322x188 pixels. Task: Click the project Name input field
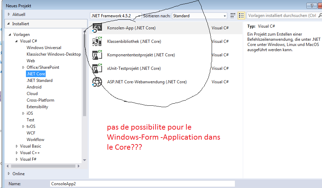point(142,184)
